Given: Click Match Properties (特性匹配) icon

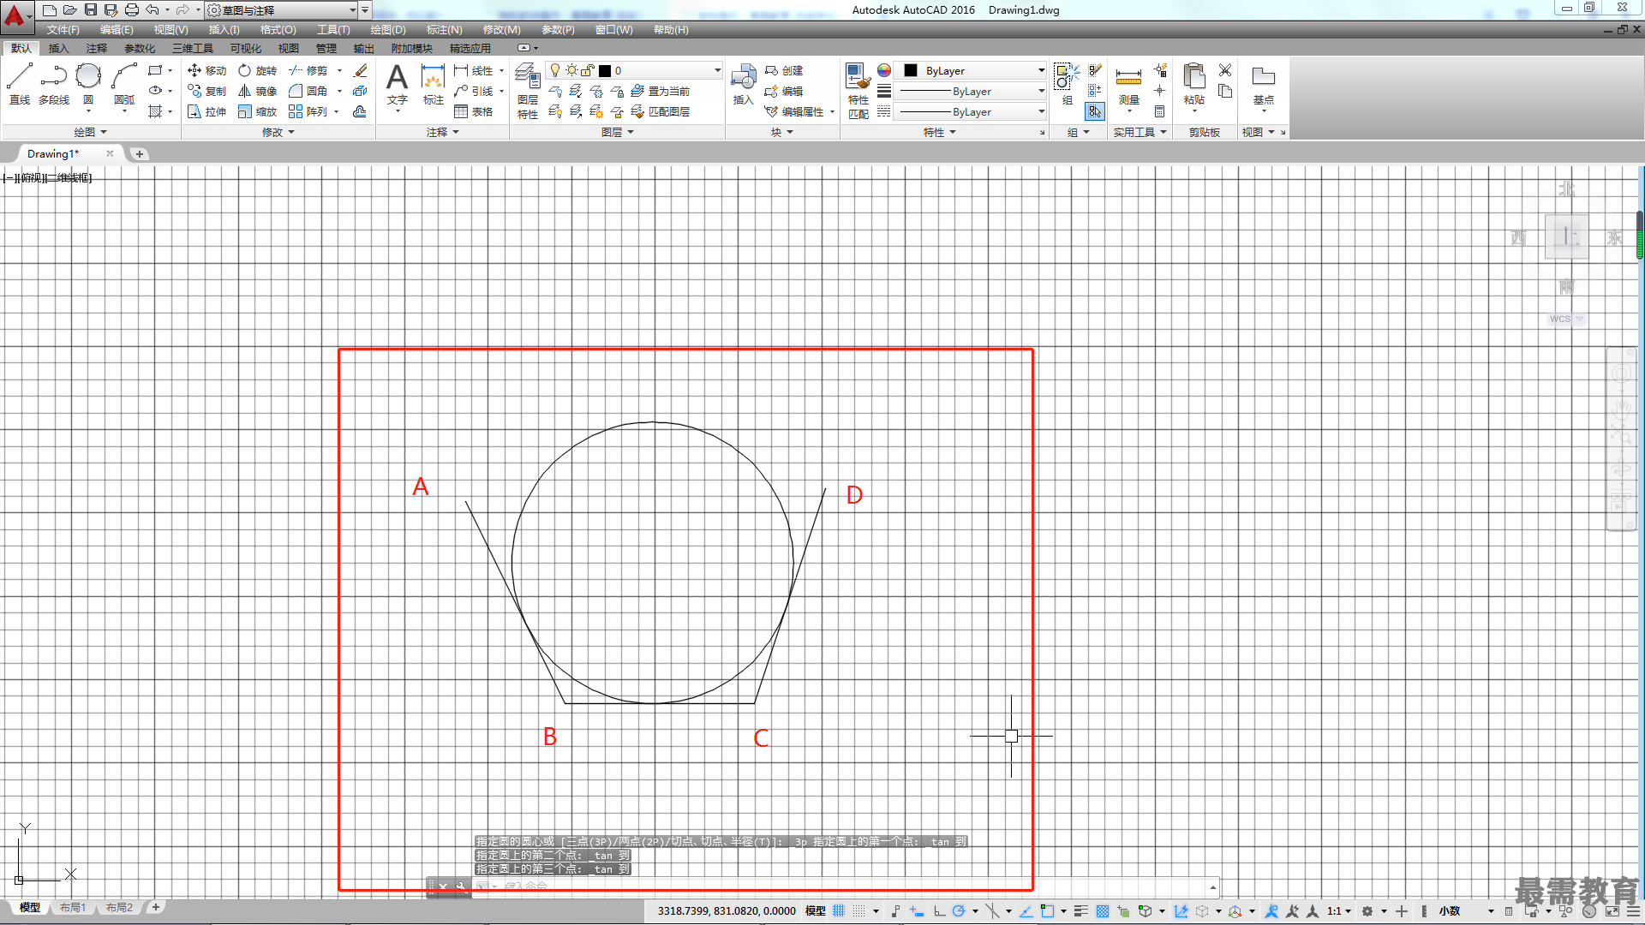Looking at the screenshot, I should pyautogui.click(x=858, y=91).
